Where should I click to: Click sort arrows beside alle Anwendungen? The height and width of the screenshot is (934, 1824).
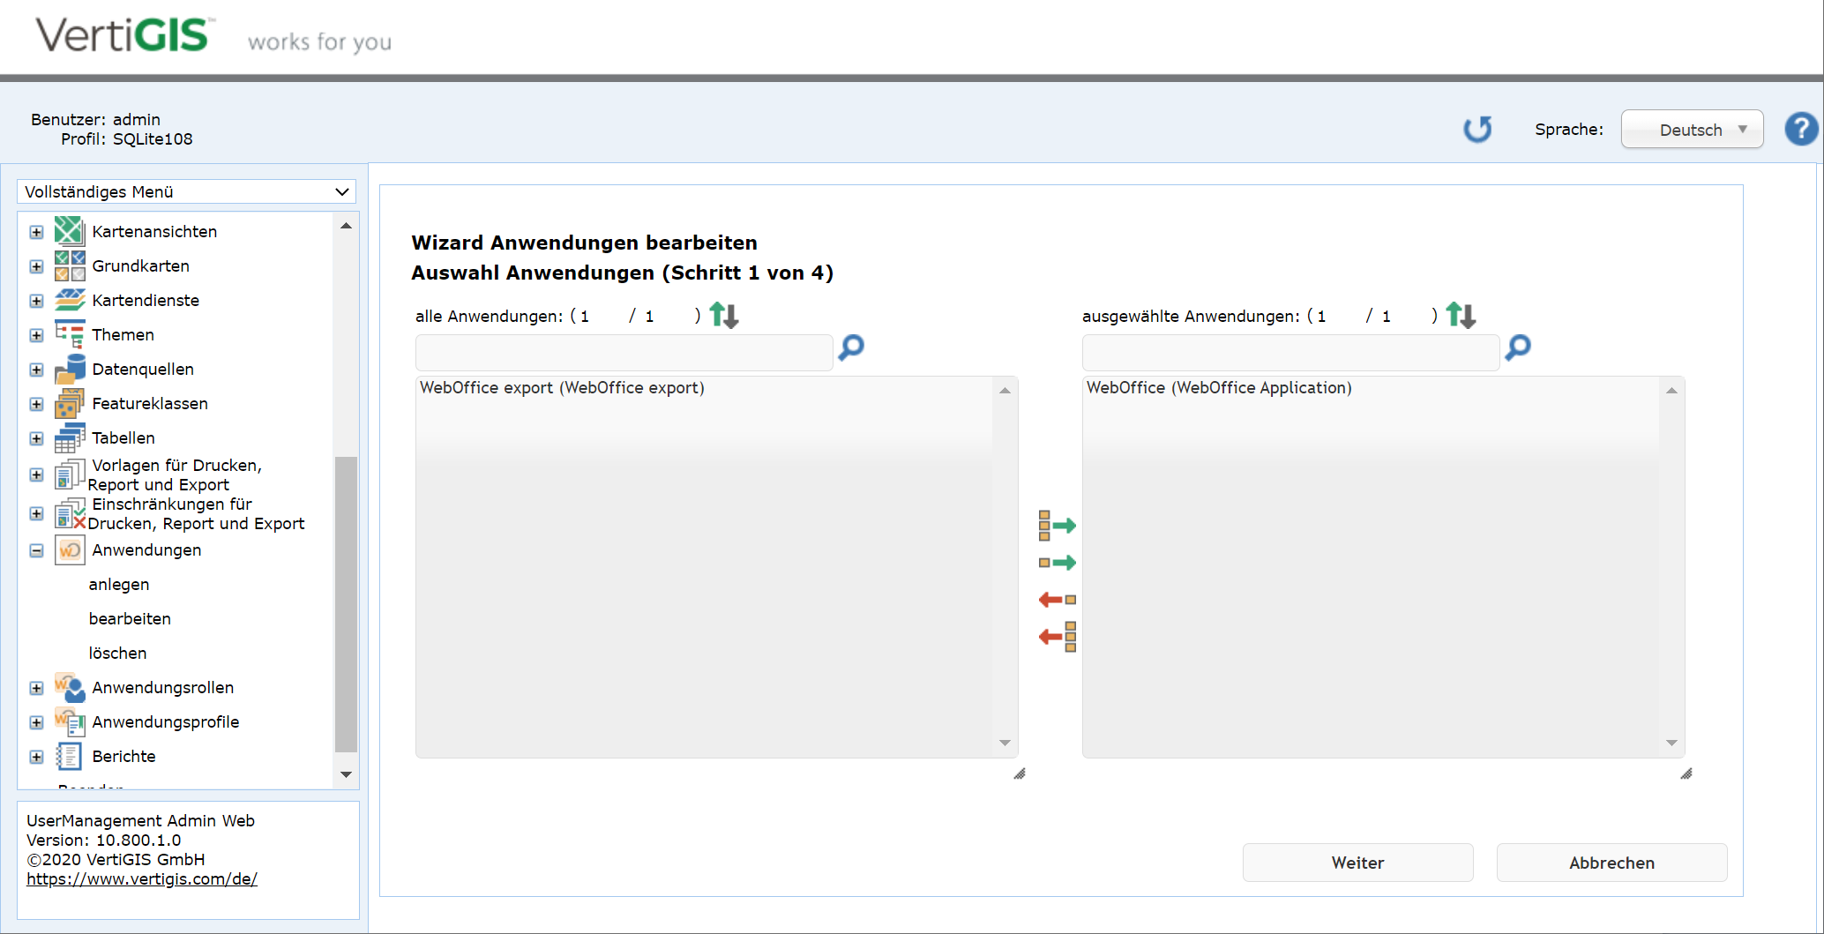click(x=724, y=315)
